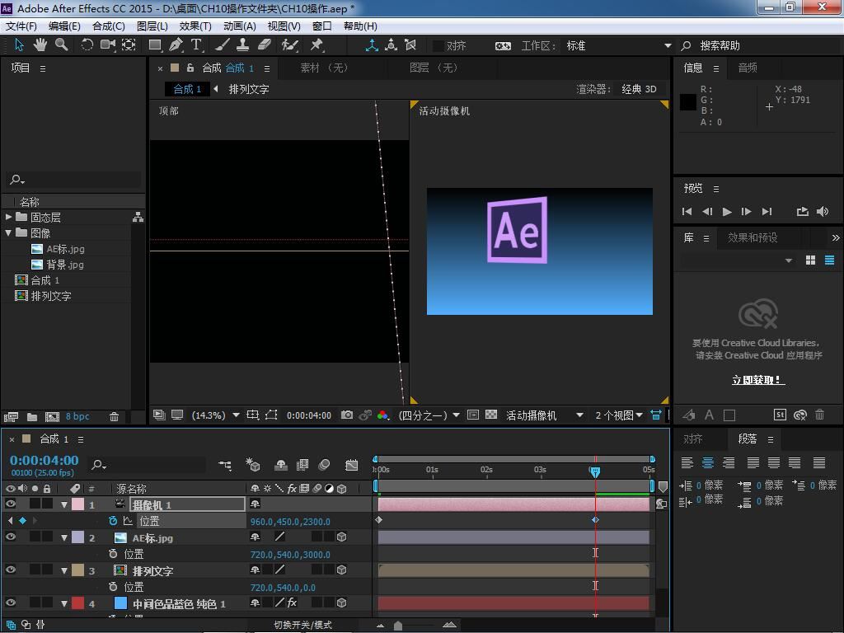Click the trash icon in Project panel
Screen dimensions: 844x633
pyautogui.click(x=114, y=416)
